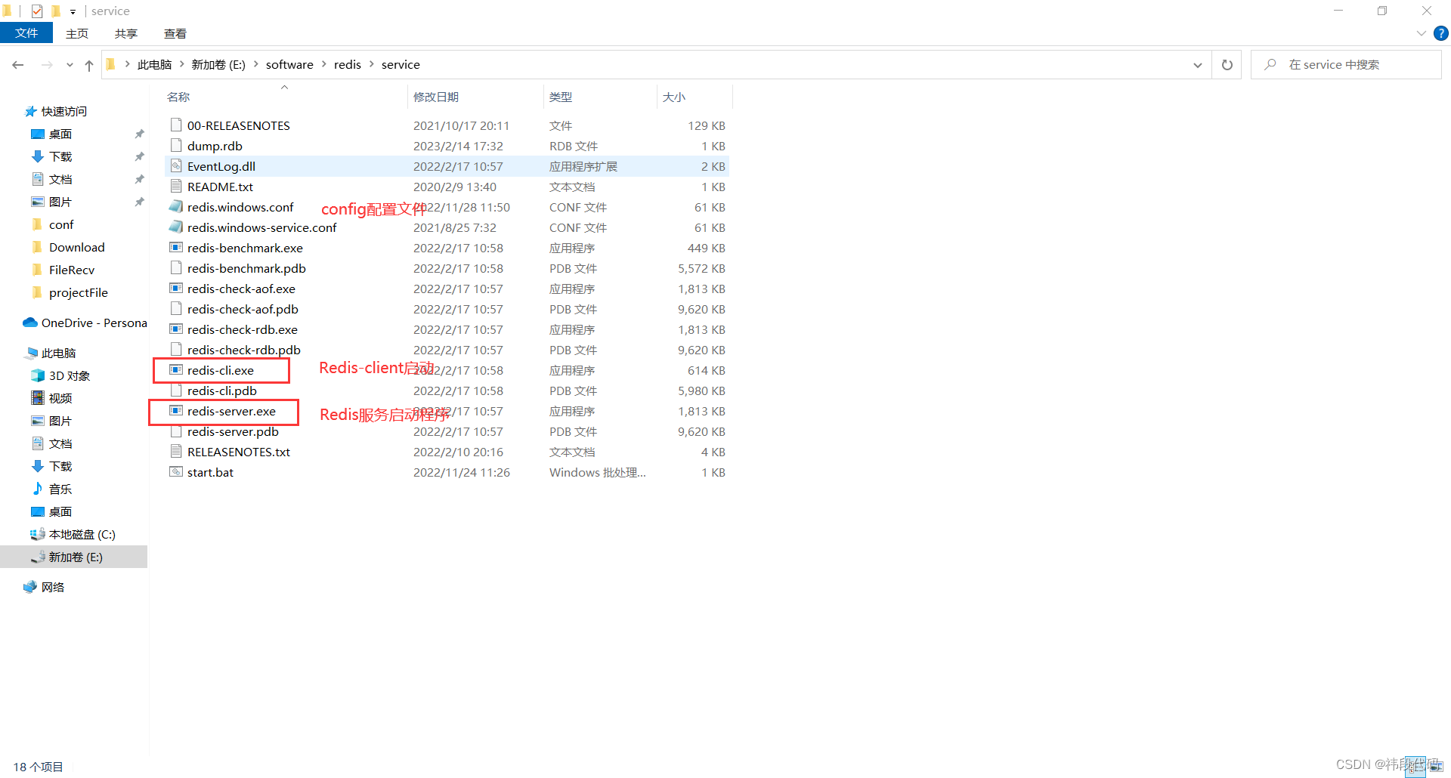Open the Help question mark icon
The image size is (1451, 778).
(x=1441, y=33)
